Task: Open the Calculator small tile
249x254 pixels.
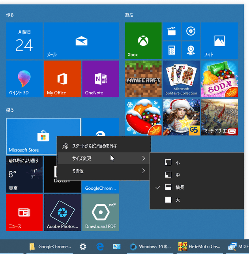Action: (x=172, y=50)
